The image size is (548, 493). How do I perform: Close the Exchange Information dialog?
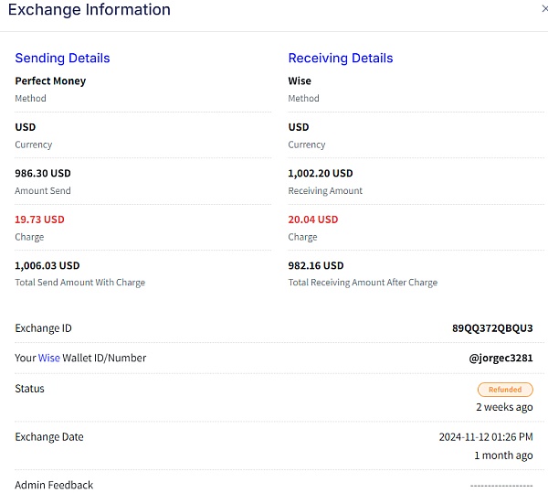pyautogui.click(x=544, y=8)
